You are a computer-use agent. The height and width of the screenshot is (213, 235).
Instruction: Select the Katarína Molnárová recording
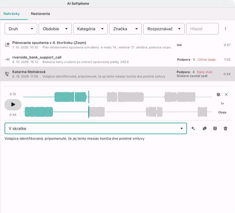click(117, 74)
